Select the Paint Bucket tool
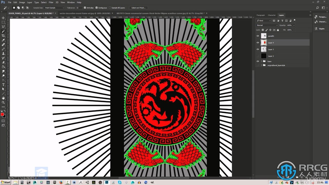 (3, 67)
